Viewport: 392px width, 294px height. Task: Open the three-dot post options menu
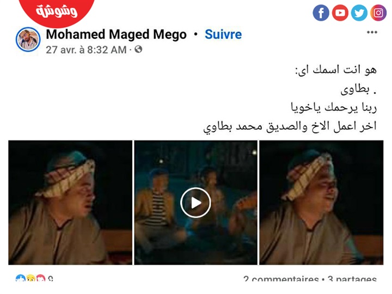372,32
